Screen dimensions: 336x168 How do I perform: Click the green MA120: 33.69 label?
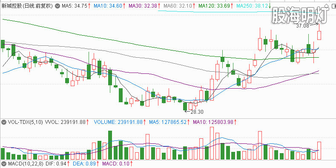216,6
